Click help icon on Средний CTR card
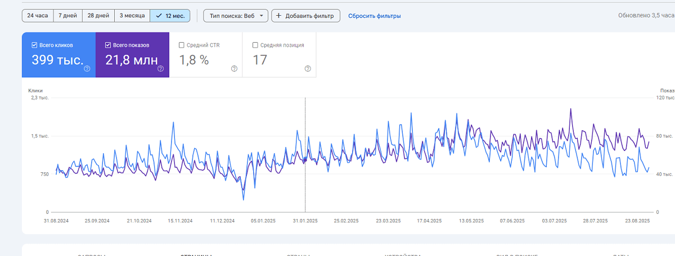Image resolution: width=675 pixels, height=256 pixels. pyautogui.click(x=234, y=69)
